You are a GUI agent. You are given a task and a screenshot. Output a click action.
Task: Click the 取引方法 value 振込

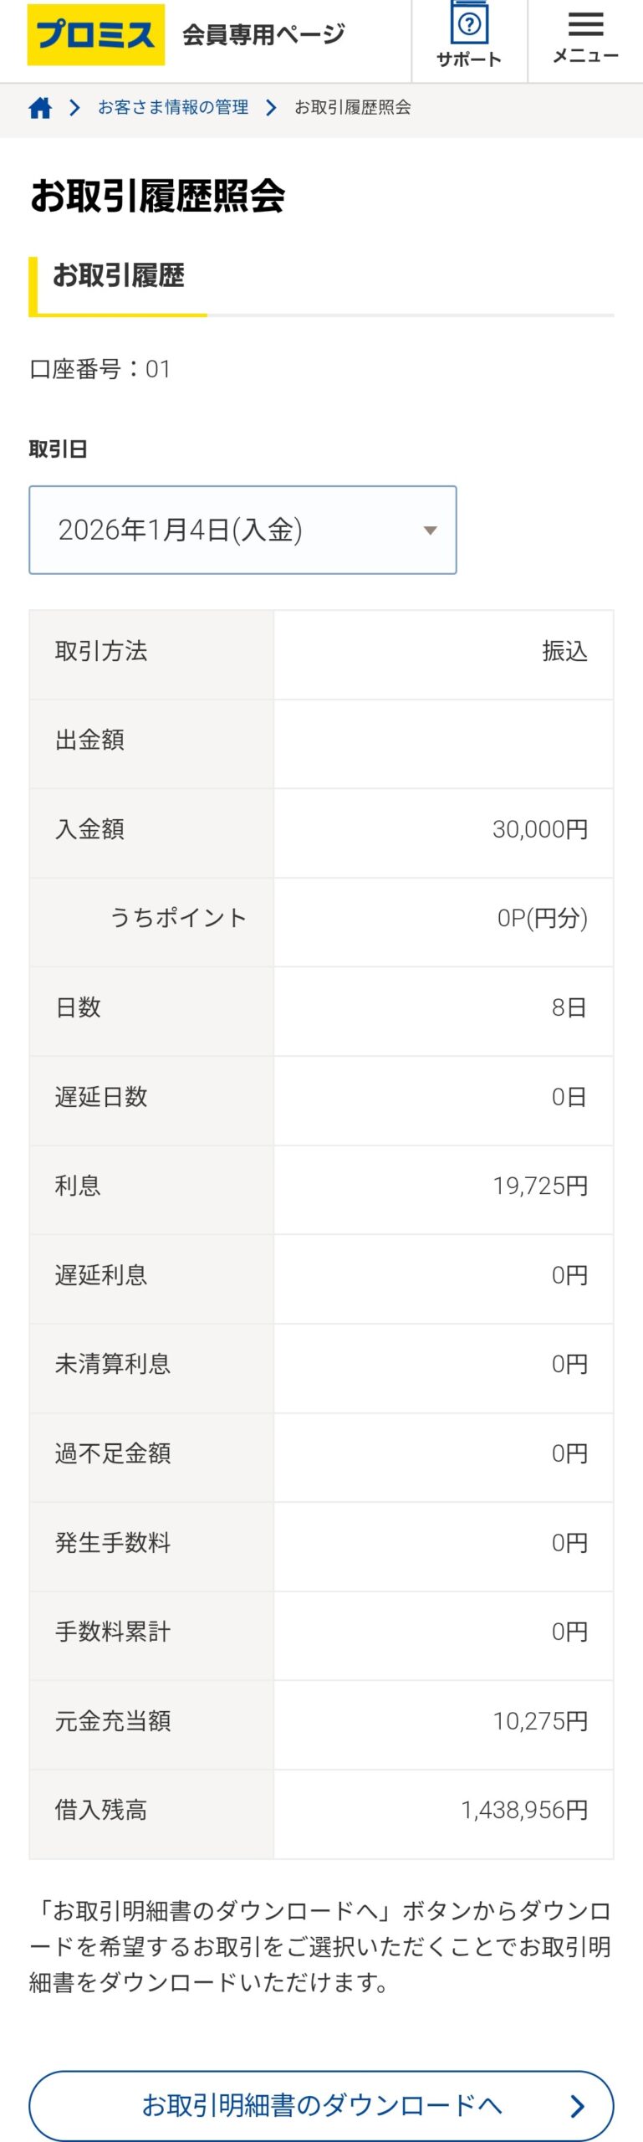564,651
